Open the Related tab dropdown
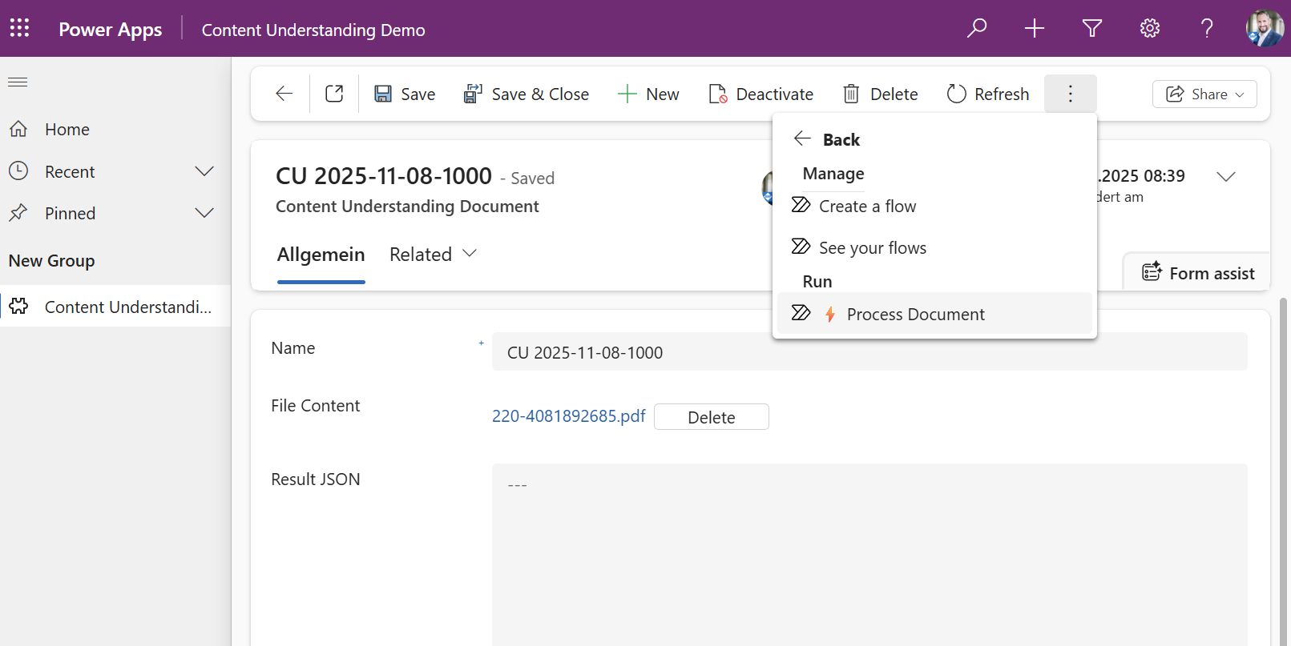Image resolution: width=1291 pixels, height=646 pixels. click(x=434, y=254)
